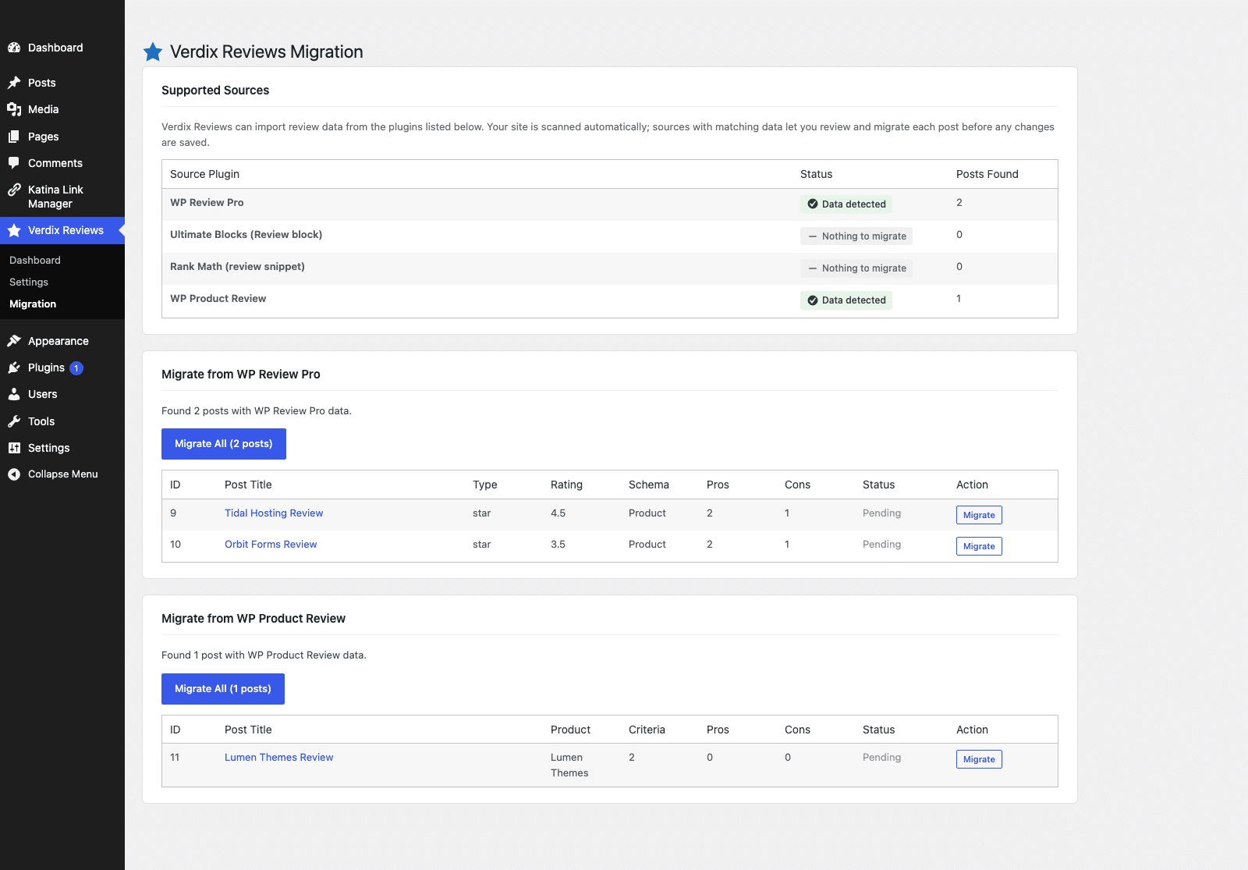Click the 4.5 rating value
1248x870 pixels.
(x=558, y=513)
